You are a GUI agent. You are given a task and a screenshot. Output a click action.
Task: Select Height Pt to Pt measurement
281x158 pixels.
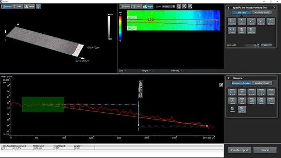click(252, 92)
